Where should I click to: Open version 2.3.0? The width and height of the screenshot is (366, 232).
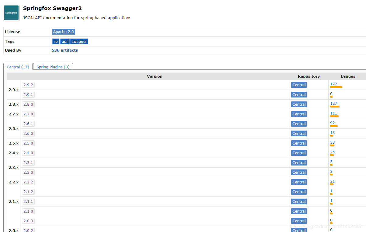pos(28,172)
